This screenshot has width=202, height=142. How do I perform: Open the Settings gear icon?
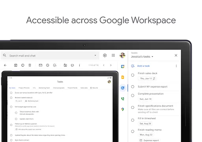coord(105,56)
